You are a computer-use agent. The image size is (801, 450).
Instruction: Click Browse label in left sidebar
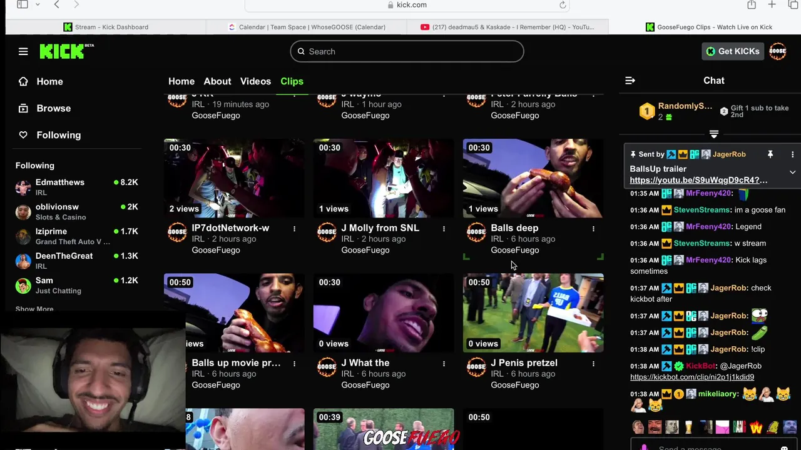point(53,108)
